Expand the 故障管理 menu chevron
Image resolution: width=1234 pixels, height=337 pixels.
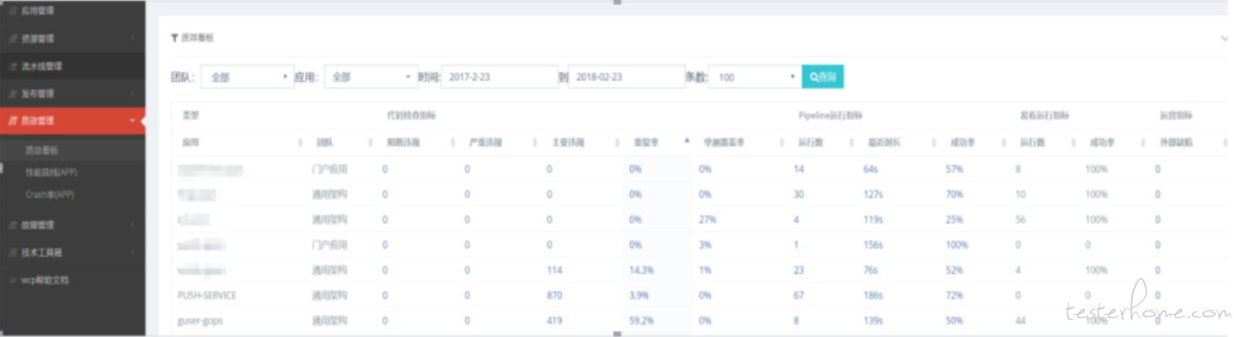[x=132, y=225]
